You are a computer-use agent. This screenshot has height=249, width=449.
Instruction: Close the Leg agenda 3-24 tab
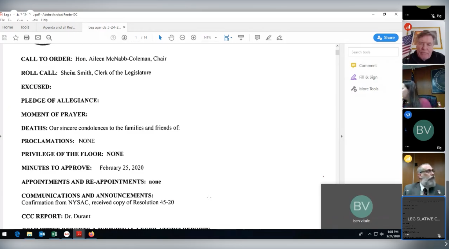[124, 27]
